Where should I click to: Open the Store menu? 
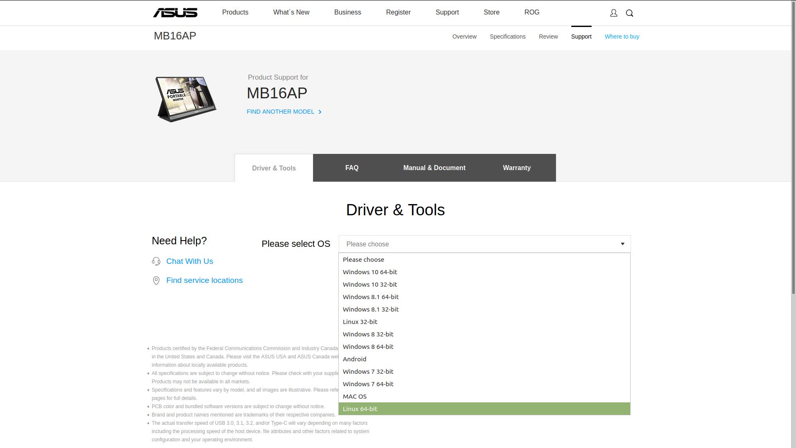(491, 12)
